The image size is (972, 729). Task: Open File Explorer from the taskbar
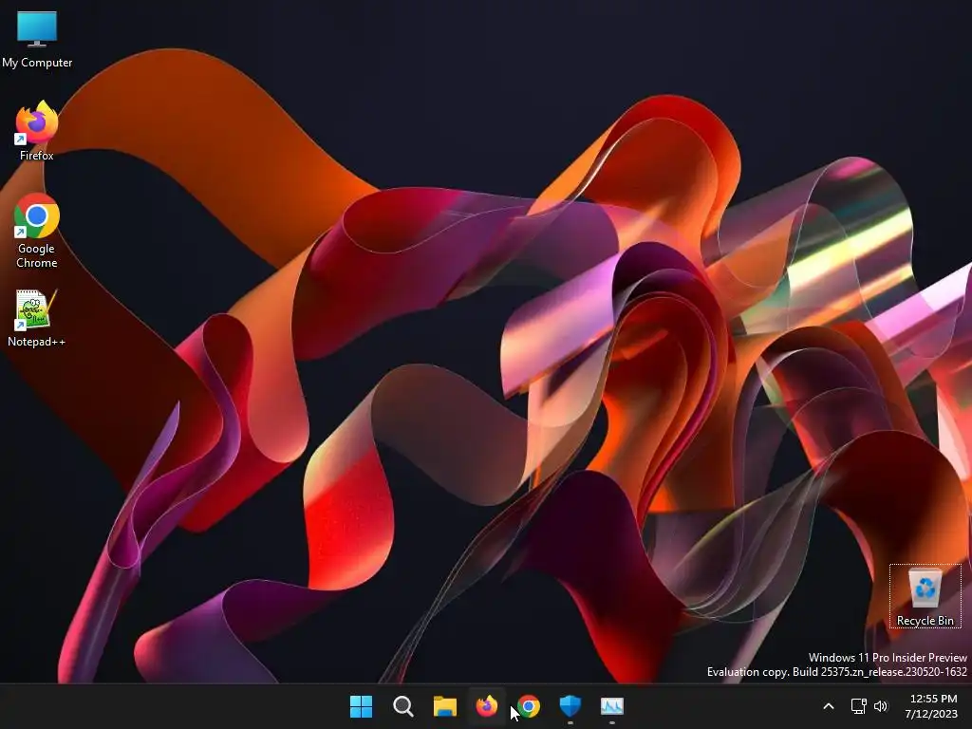tap(444, 706)
